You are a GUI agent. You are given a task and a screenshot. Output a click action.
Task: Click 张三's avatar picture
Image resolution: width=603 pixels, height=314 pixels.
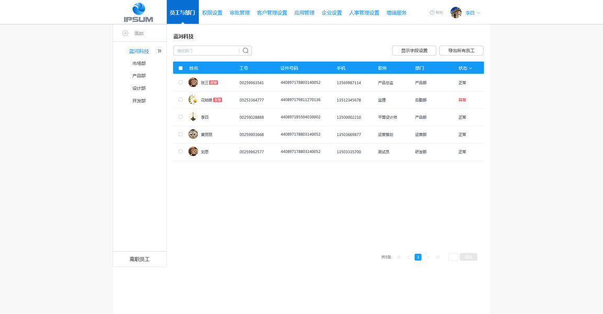tap(193, 82)
